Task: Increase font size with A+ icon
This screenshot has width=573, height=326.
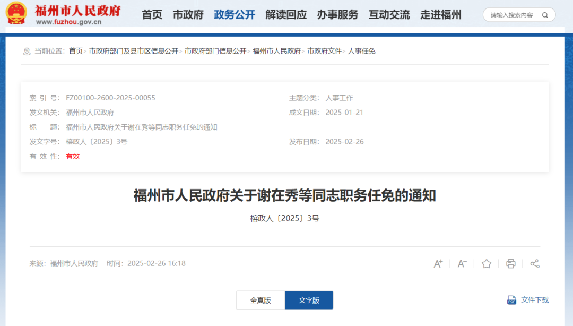Action: (438, 263)
